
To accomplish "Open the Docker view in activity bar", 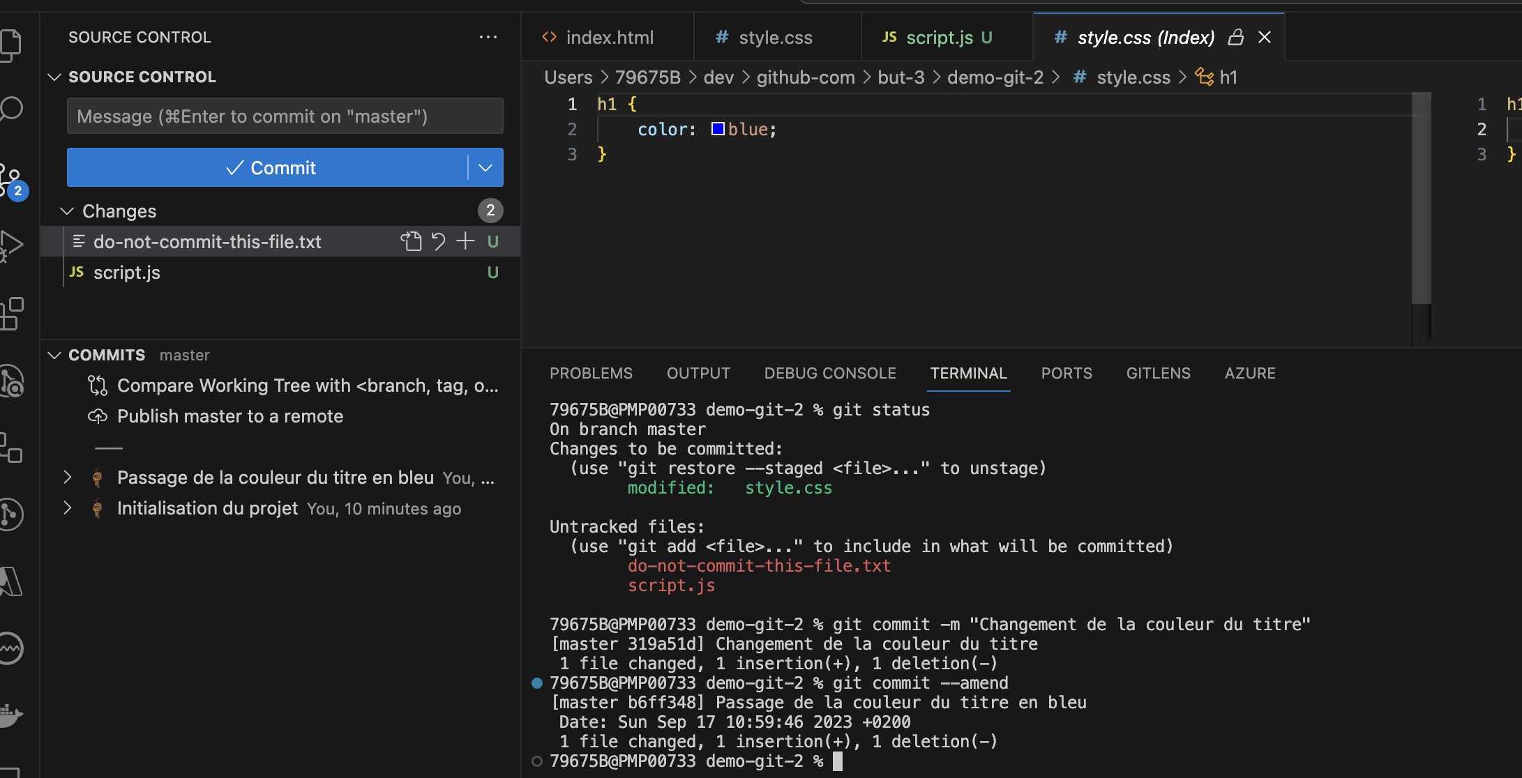I will click(11, 715).
